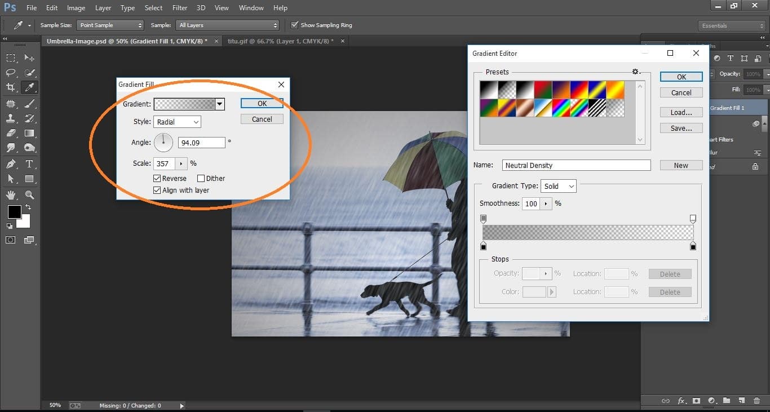Open the Filter menu
The width and height of the screenshot is (770, 412).
pos(179,7)
